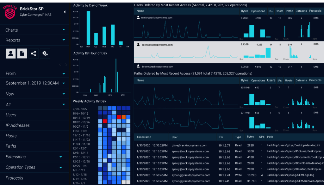Screen dimensions: 324x185
Task: Sort users table by Datasets column
Action: 301,11
